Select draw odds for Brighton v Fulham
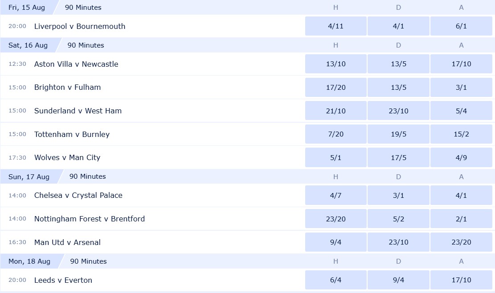 pos(398,87)
